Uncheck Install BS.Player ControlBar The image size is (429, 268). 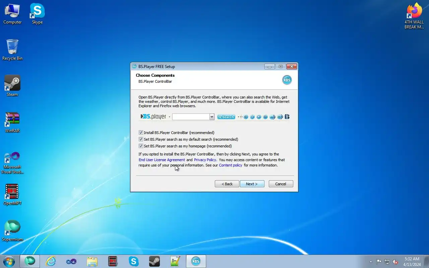tap(141, 133)
